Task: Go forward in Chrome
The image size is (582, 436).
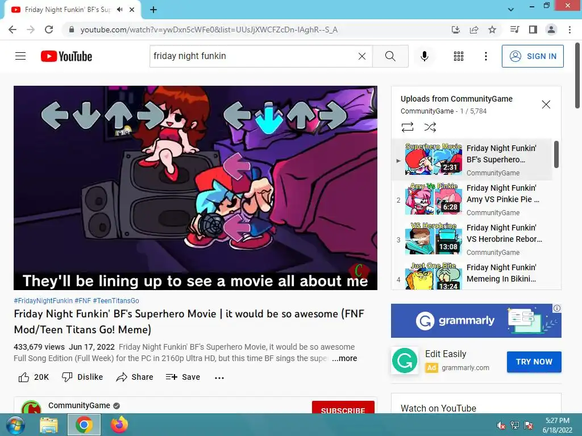Action: (31, 30)
